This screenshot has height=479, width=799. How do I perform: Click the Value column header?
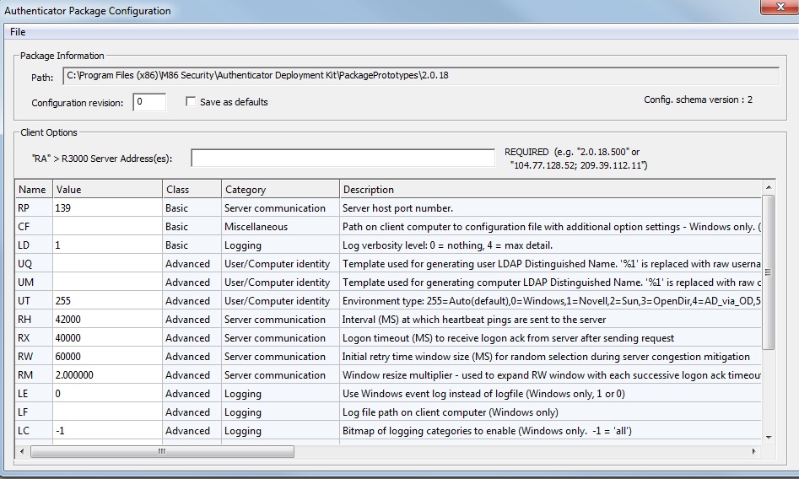(107, 190)
